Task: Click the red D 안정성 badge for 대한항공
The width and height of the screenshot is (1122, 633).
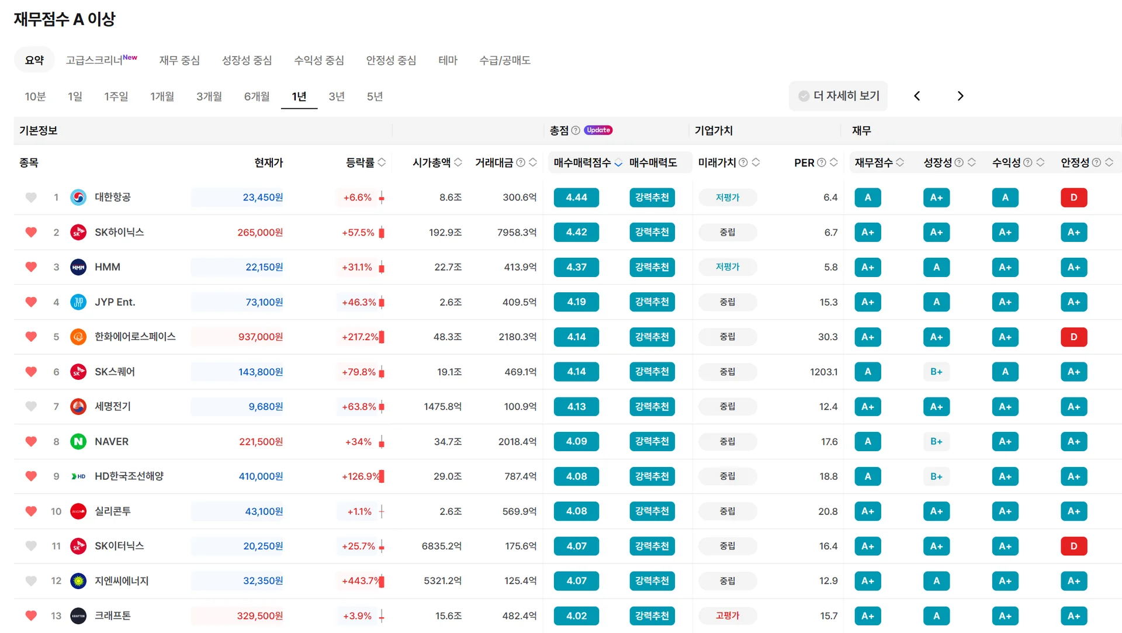Action: (x=1073, y=198)
